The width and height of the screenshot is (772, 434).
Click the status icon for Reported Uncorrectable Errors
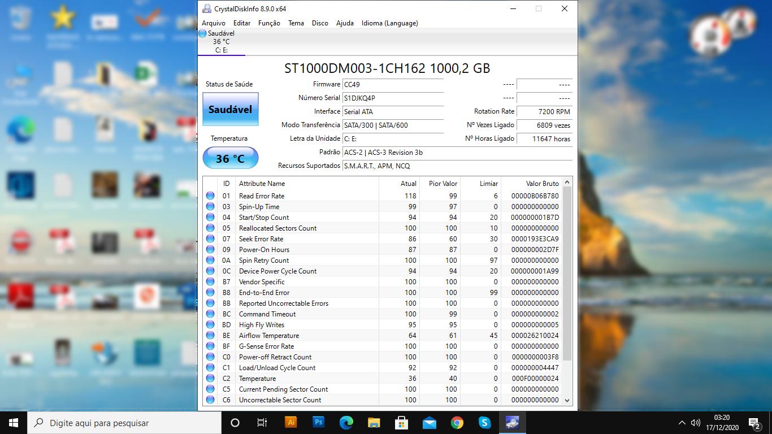(x=210, y=303)
